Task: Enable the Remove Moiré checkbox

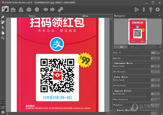Action: pos(115,110)
